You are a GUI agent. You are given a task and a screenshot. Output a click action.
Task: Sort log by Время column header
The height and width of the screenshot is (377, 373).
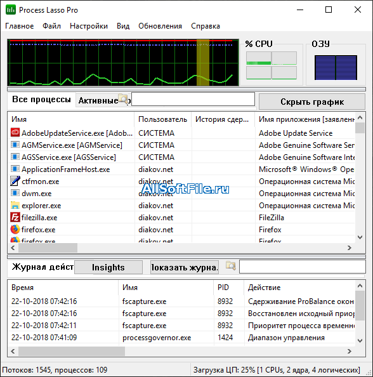63,288
